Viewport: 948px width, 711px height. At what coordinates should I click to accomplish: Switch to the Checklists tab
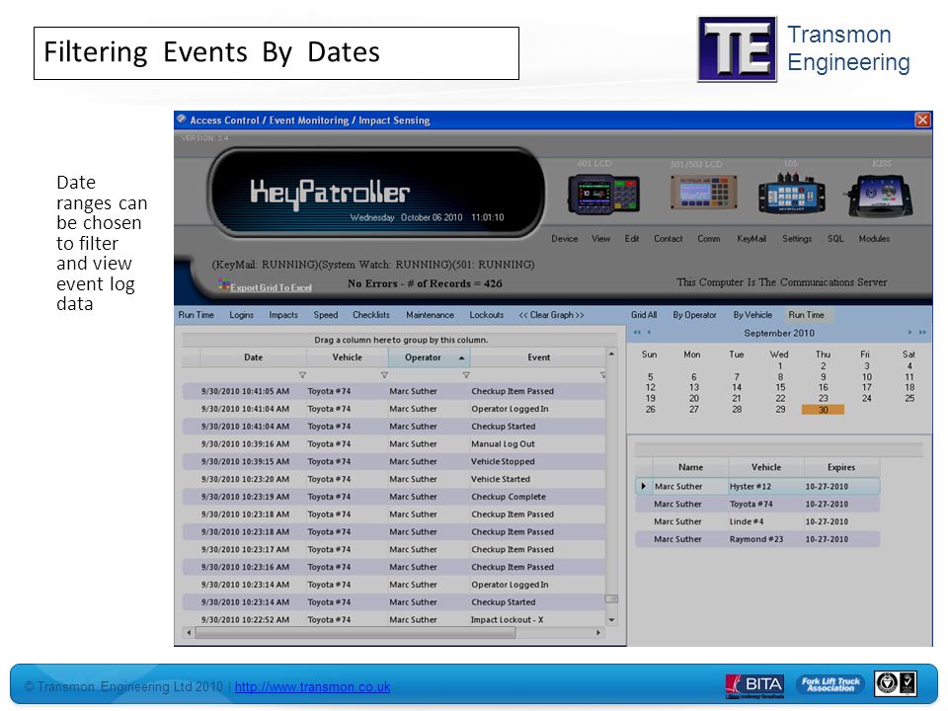point(371,315)
